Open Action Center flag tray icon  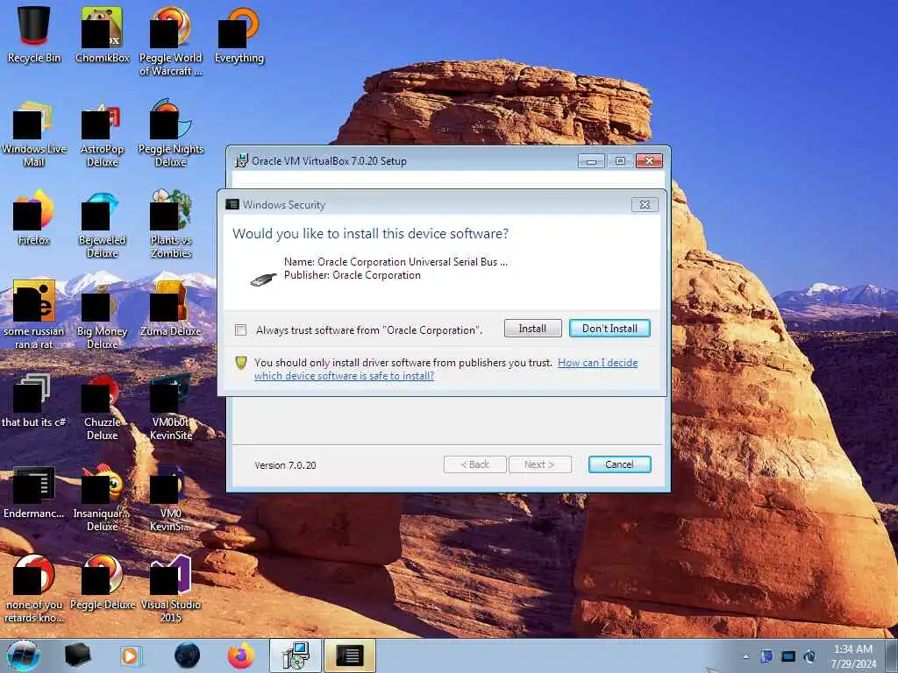766,656
